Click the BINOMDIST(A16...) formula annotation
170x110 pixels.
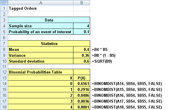click(x=127, y=95)
